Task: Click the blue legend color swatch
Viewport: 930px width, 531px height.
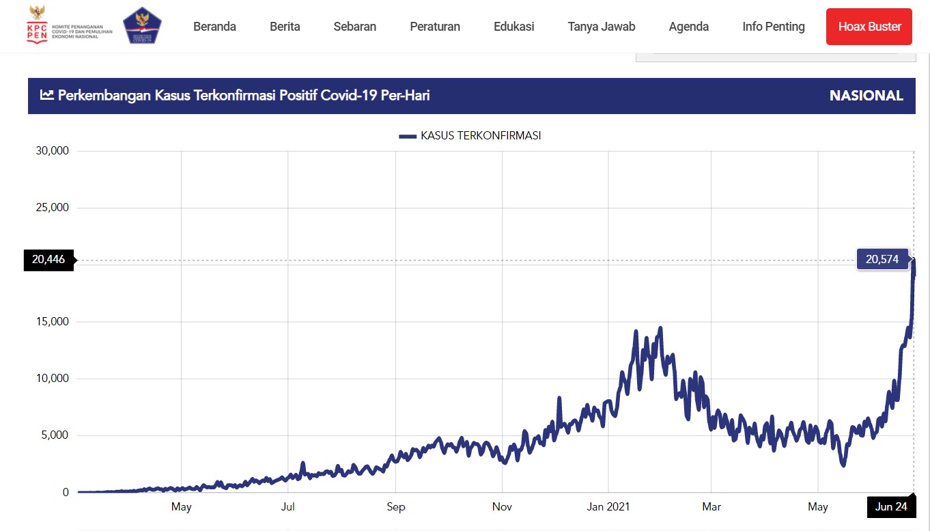Action: 408,137
